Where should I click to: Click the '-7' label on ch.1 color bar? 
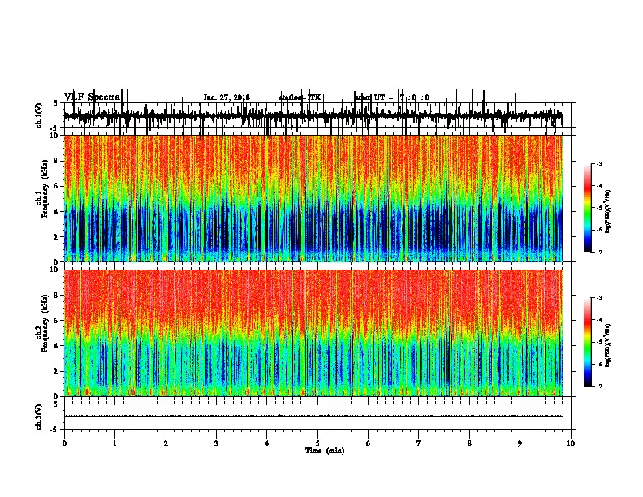598,252
